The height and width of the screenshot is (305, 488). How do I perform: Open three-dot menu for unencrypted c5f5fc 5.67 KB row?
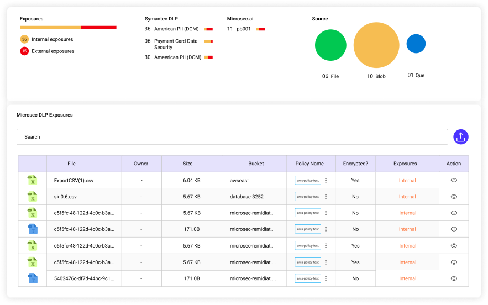[x=326, y=213]
